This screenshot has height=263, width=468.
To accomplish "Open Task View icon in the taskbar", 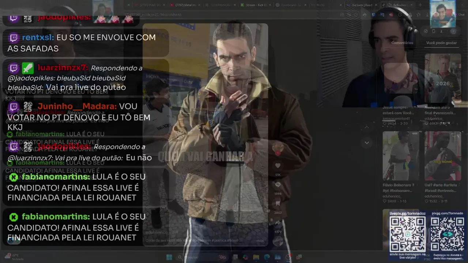I will click(235, 257).
